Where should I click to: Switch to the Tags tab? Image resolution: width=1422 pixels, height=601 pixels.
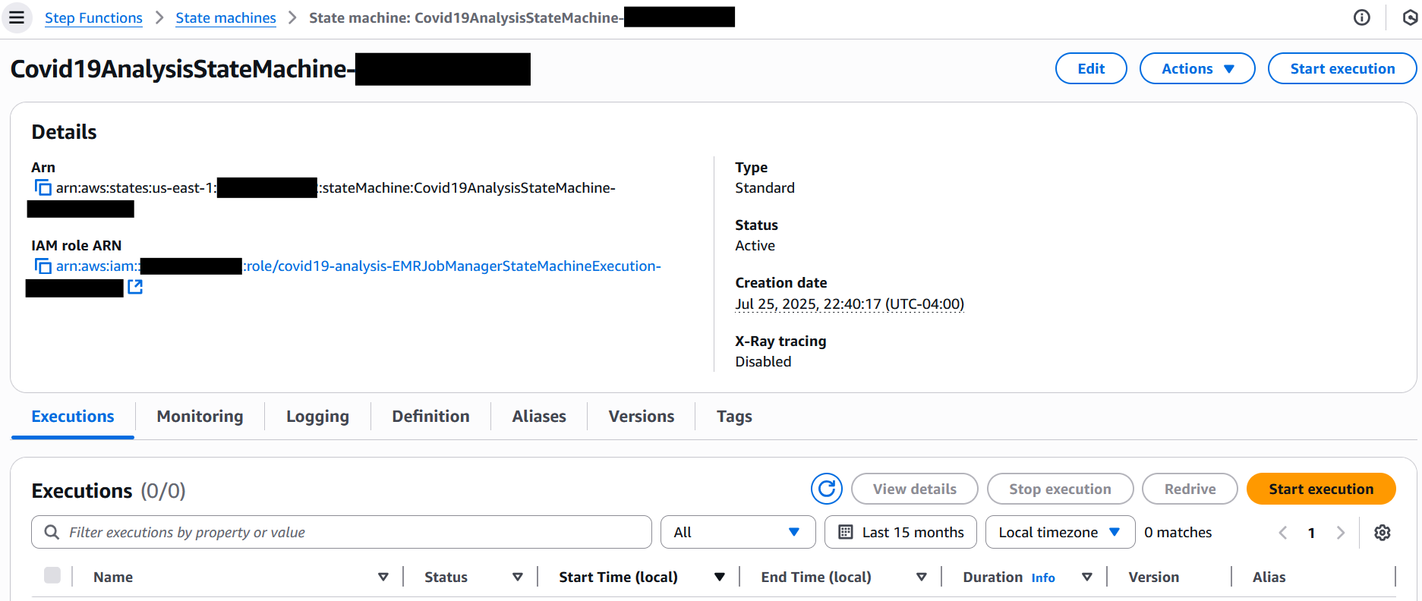click(734, 416)
